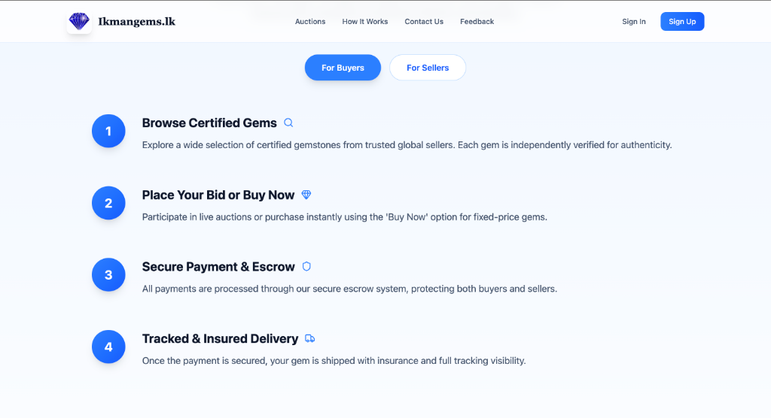Switch to the For Sellers tab
This screenshot has width=771, height=418.
tap(428, 68)
